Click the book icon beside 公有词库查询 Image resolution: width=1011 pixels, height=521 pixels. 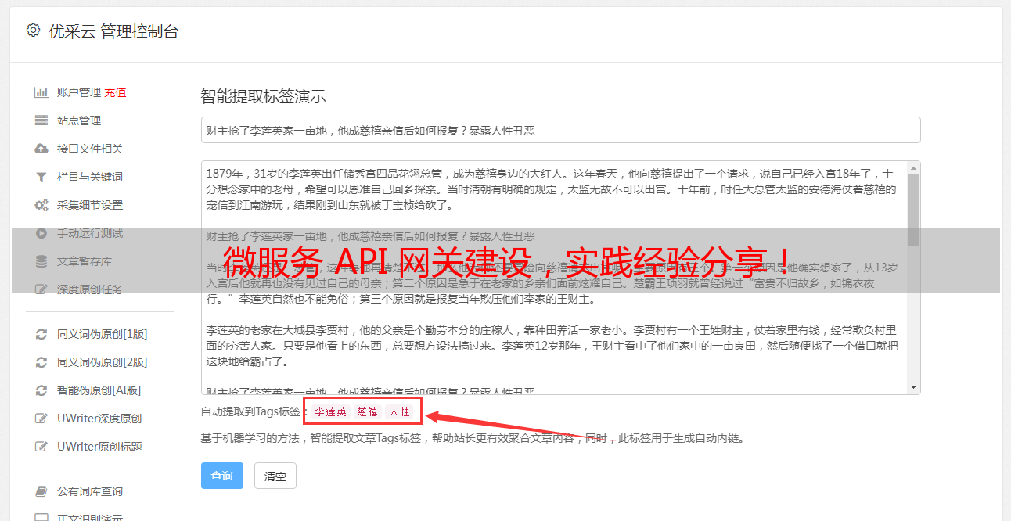(x=41, y=491)
